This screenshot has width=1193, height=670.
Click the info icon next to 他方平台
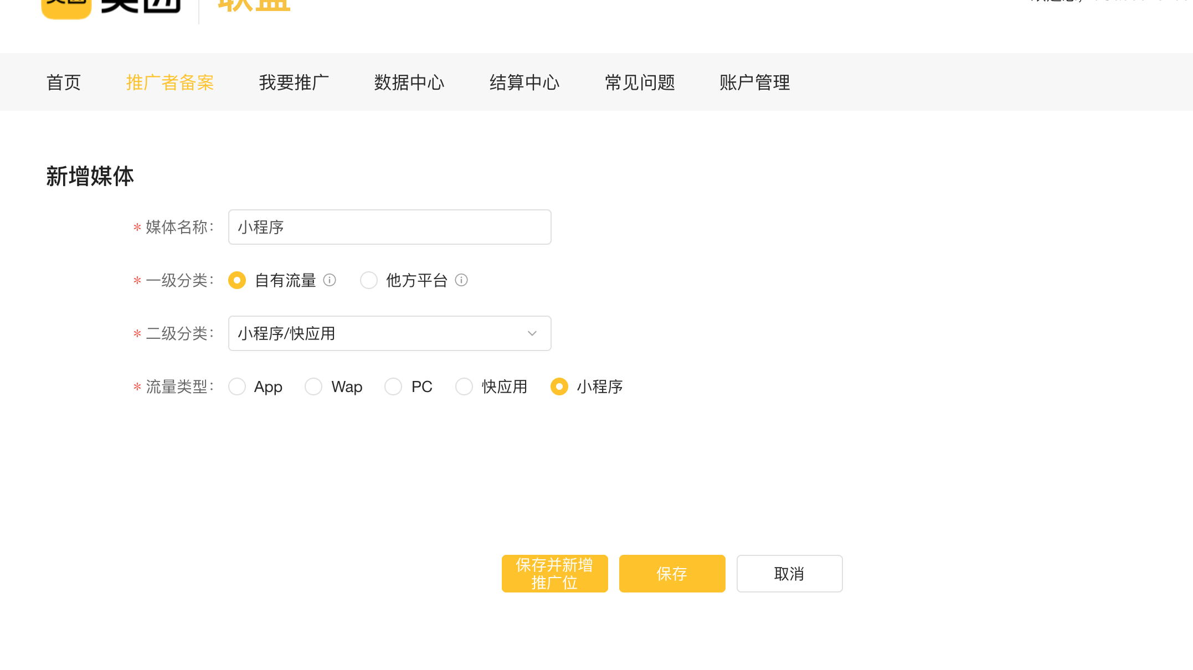(x=461, y=280)
